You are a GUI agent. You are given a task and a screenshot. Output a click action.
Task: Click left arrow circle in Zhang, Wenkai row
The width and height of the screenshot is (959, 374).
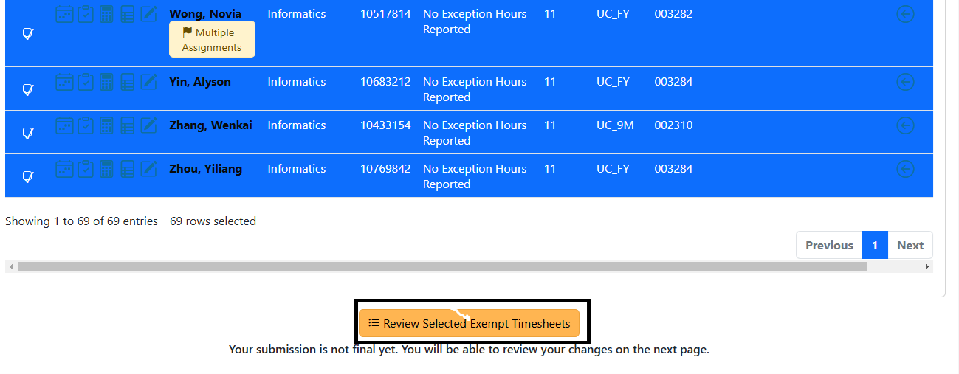point(904,125)
